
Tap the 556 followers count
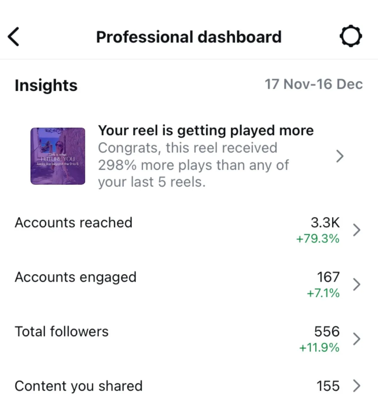pyautogui.click(x=327, y=332)
